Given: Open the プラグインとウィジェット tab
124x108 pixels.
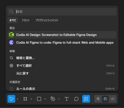Looking at the screenshot, I should point(47,20).
